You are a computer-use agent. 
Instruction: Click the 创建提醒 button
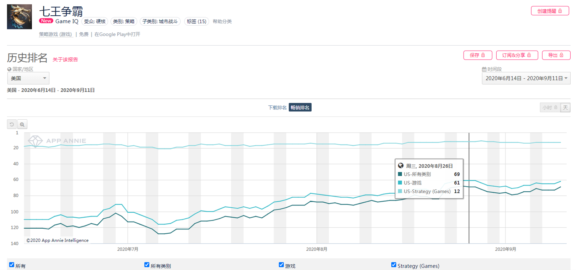point(550,11)
